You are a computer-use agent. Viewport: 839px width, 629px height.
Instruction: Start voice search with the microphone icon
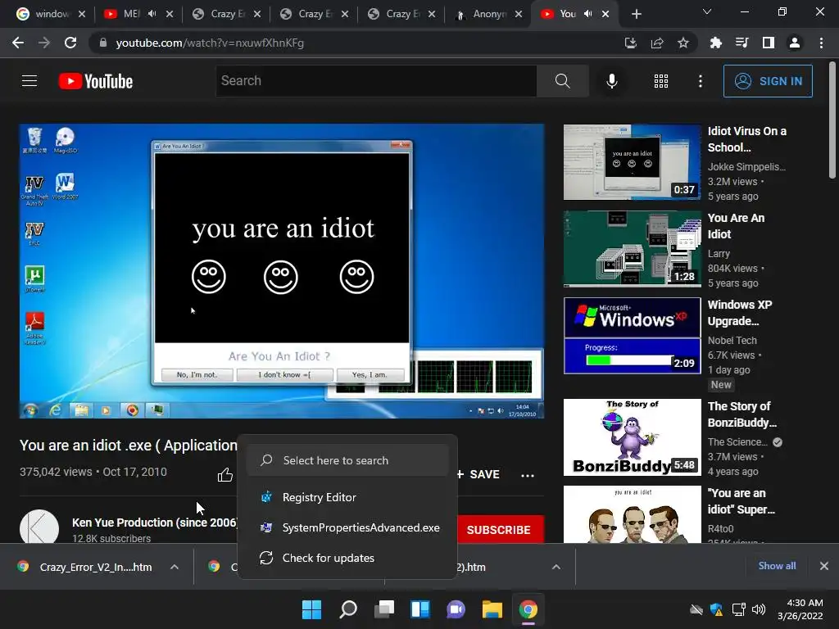[611, 81]
